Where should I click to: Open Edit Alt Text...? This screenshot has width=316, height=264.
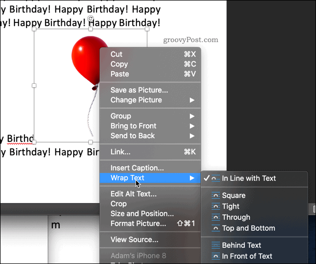point(150,194)
